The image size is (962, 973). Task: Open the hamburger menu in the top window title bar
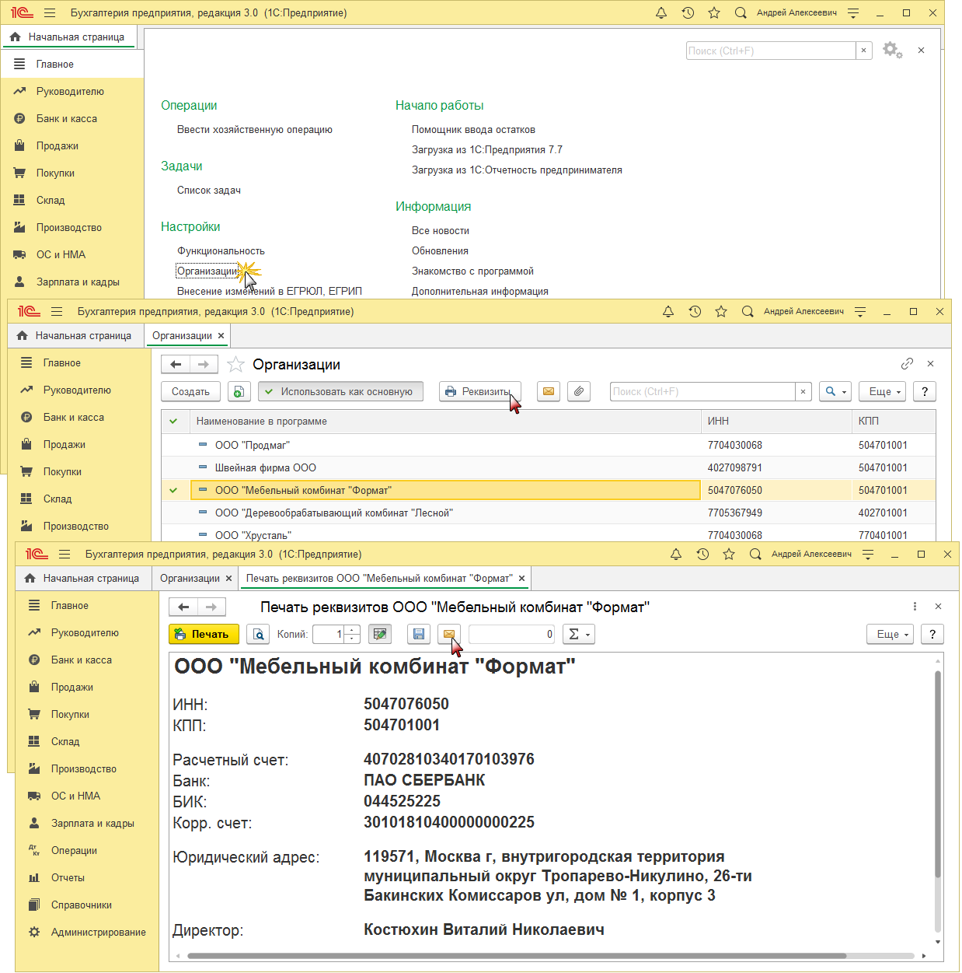50,12
